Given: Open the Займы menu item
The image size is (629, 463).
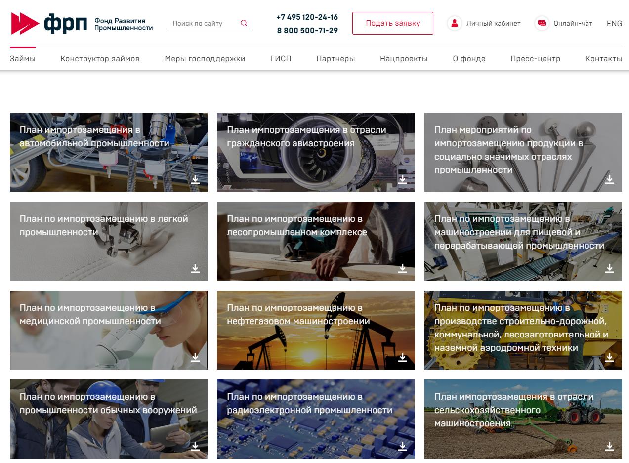Looking at the screenshot, I should (22, 59).
